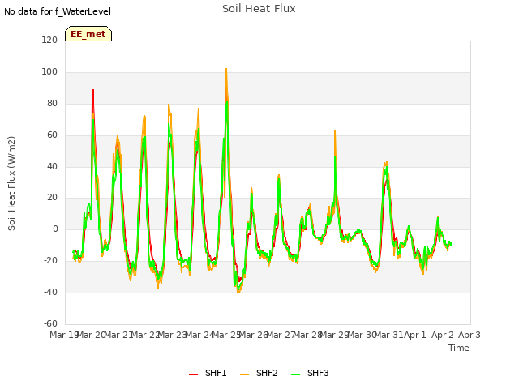Viewport: 519px width, 389px height.
Task: Click the green SHF3 legend swatch
Action: [295, 374]
